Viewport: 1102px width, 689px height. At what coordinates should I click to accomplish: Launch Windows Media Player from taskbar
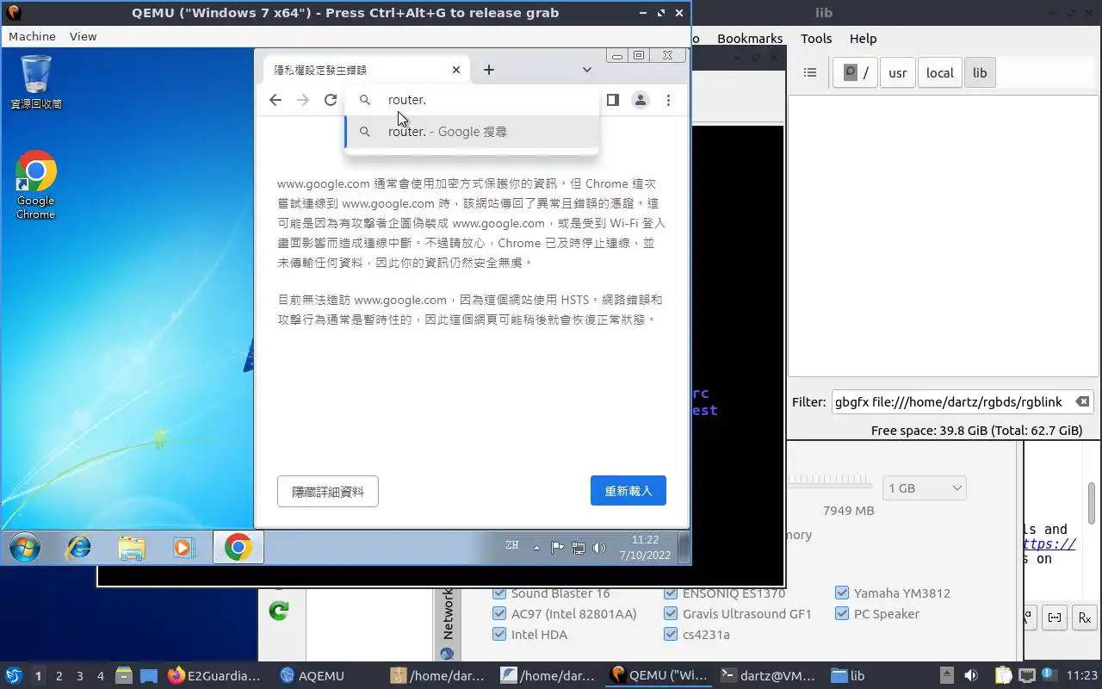coord(183,547)
